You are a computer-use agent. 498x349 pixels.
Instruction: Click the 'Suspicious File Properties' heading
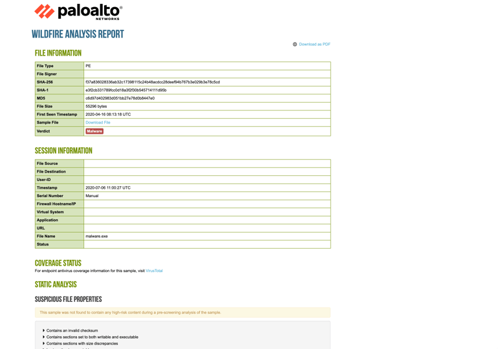click(69, 299)
